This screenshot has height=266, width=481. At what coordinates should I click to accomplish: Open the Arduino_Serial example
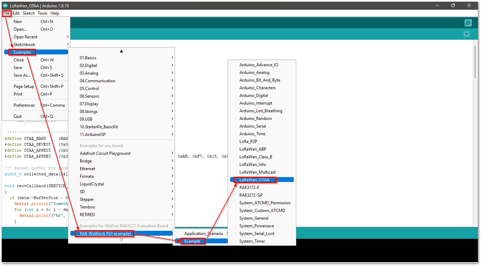262,126
